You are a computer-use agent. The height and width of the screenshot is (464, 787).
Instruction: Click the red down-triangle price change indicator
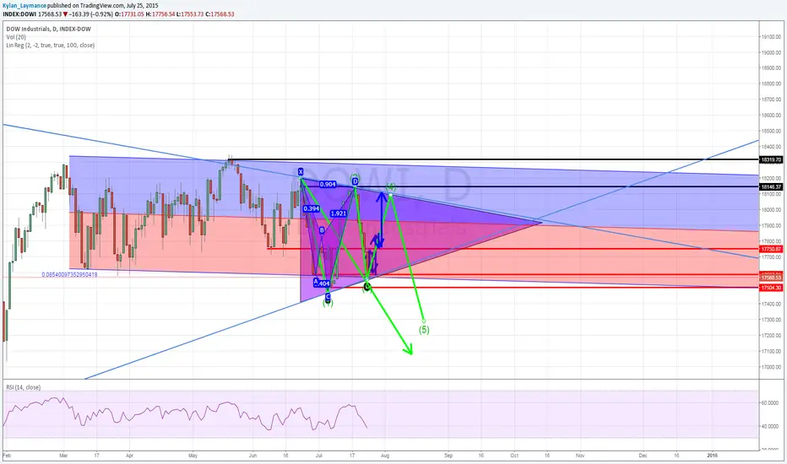pyautogui.click(x=65, y=14)
